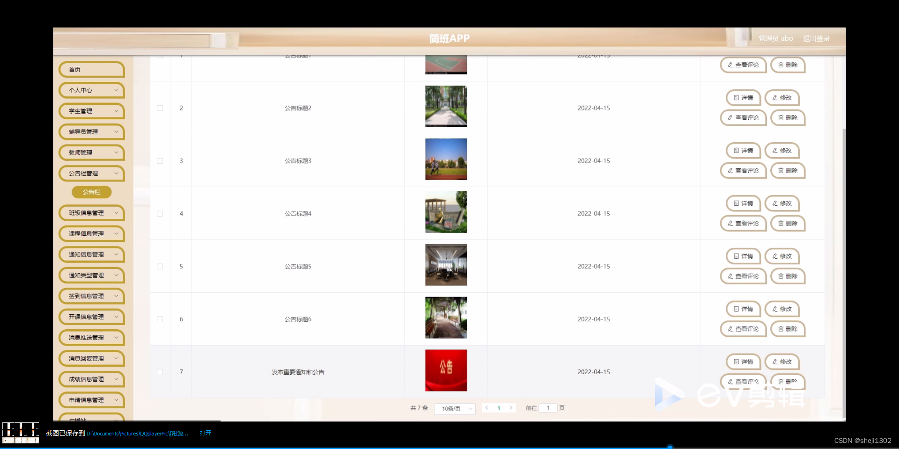Click the previous page arrow in pagination
The image size is (899, 449).
pos(487,408)
